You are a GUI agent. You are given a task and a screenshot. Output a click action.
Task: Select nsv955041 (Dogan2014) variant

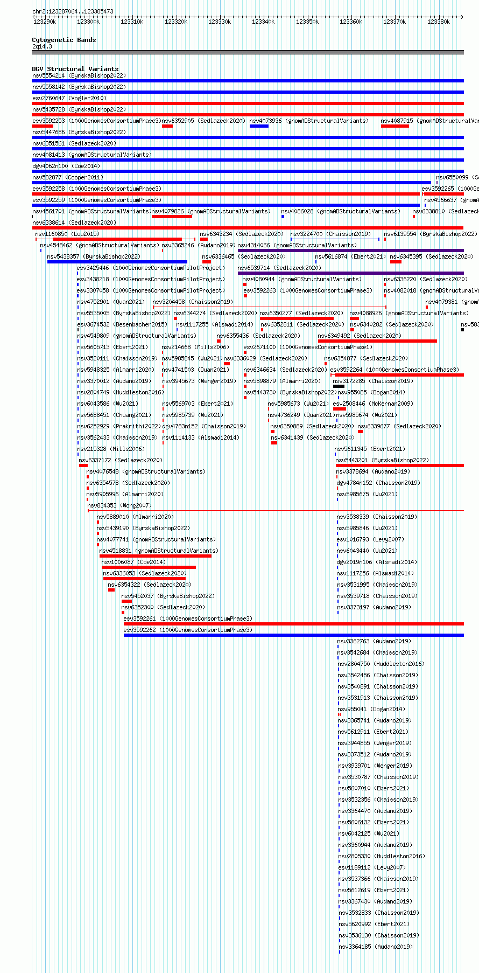(371, 710)
